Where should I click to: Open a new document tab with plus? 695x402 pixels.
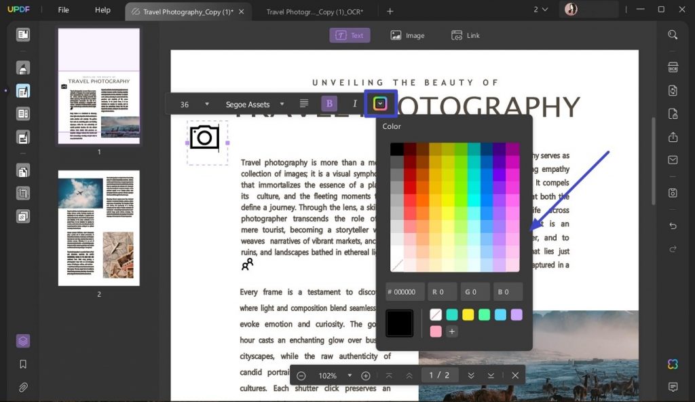[390, 11]
